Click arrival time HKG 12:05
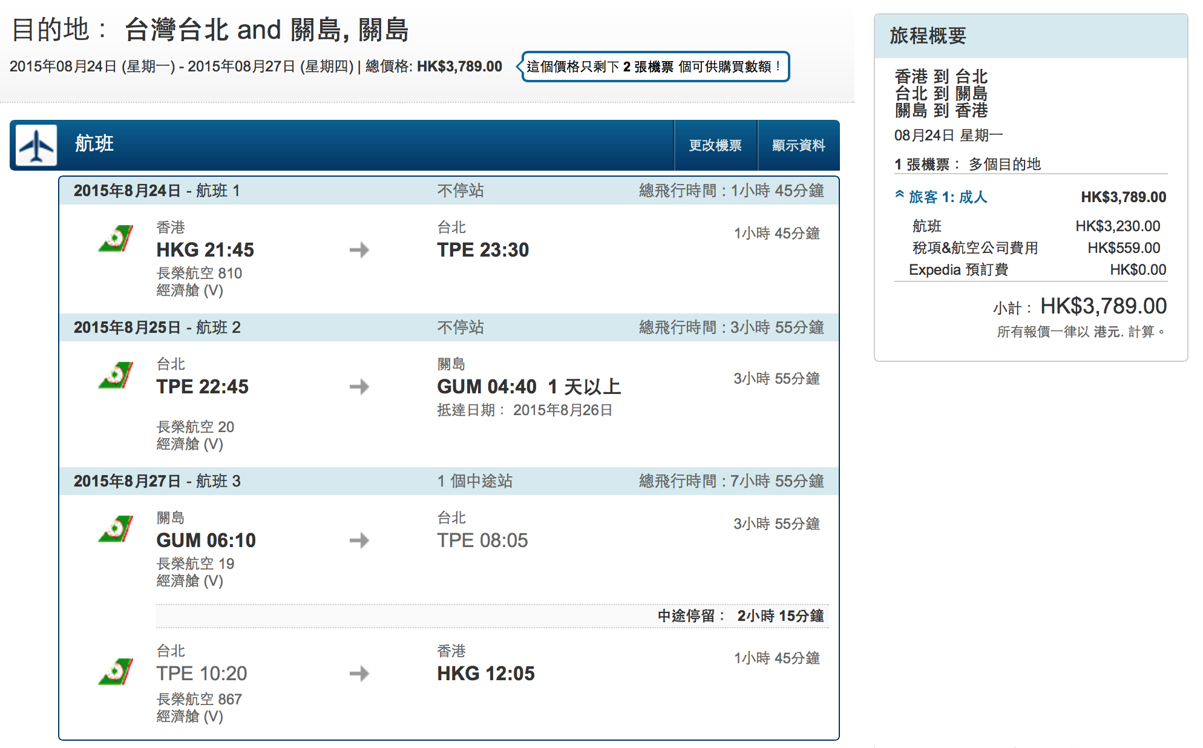This screenshot has width=1203, height=748. pyautogui.click(x=486, y=674)
